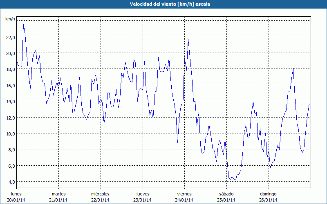Select the 'martes' day label

pyautogui.click(x=58, y=193)
